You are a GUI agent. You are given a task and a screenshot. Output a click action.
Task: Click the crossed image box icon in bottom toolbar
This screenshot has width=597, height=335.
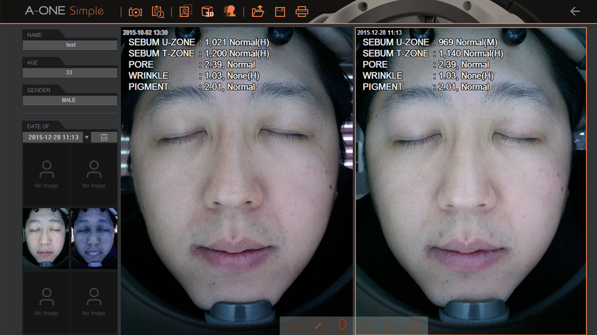(412, 326)
